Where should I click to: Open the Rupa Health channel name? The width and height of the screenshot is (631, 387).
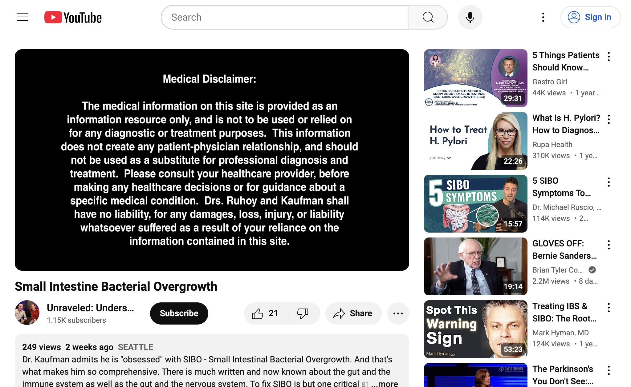pos(552,145)
